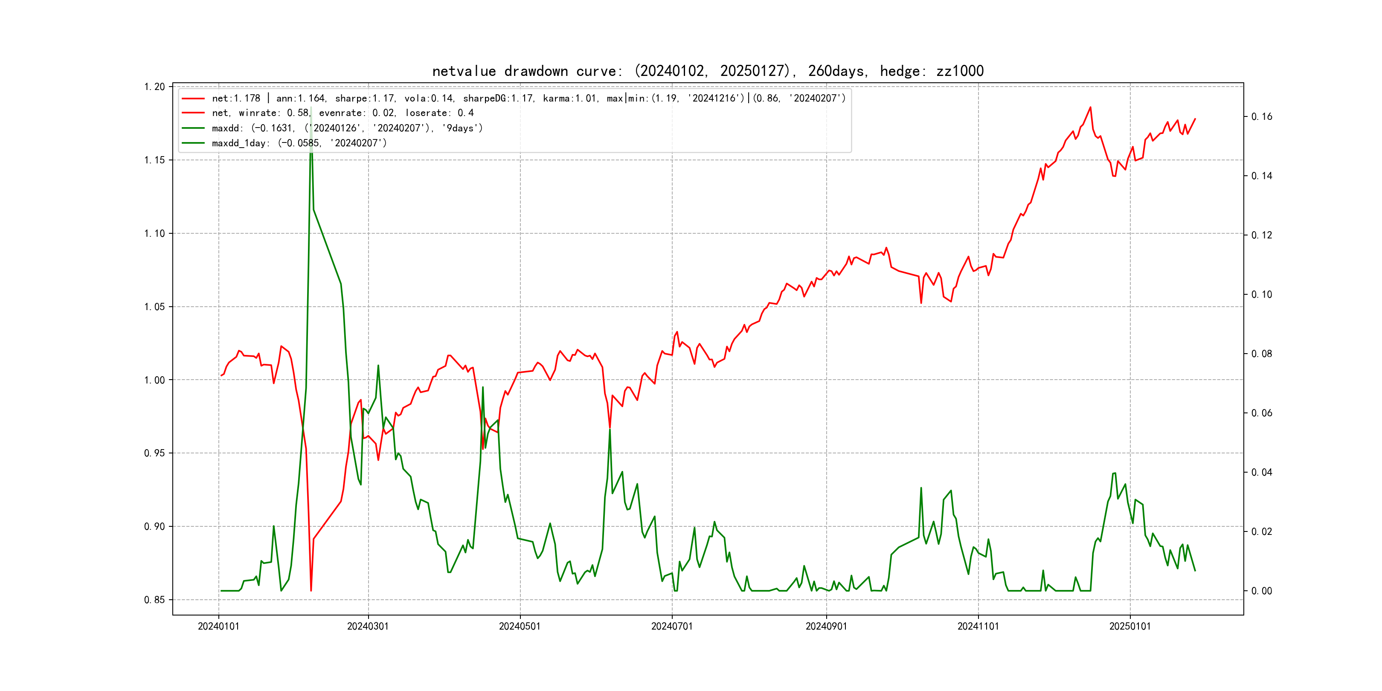Click the 1.00 left axis tick label
The height and width of the screenshot is (691, 1382).
pos(154,380)
